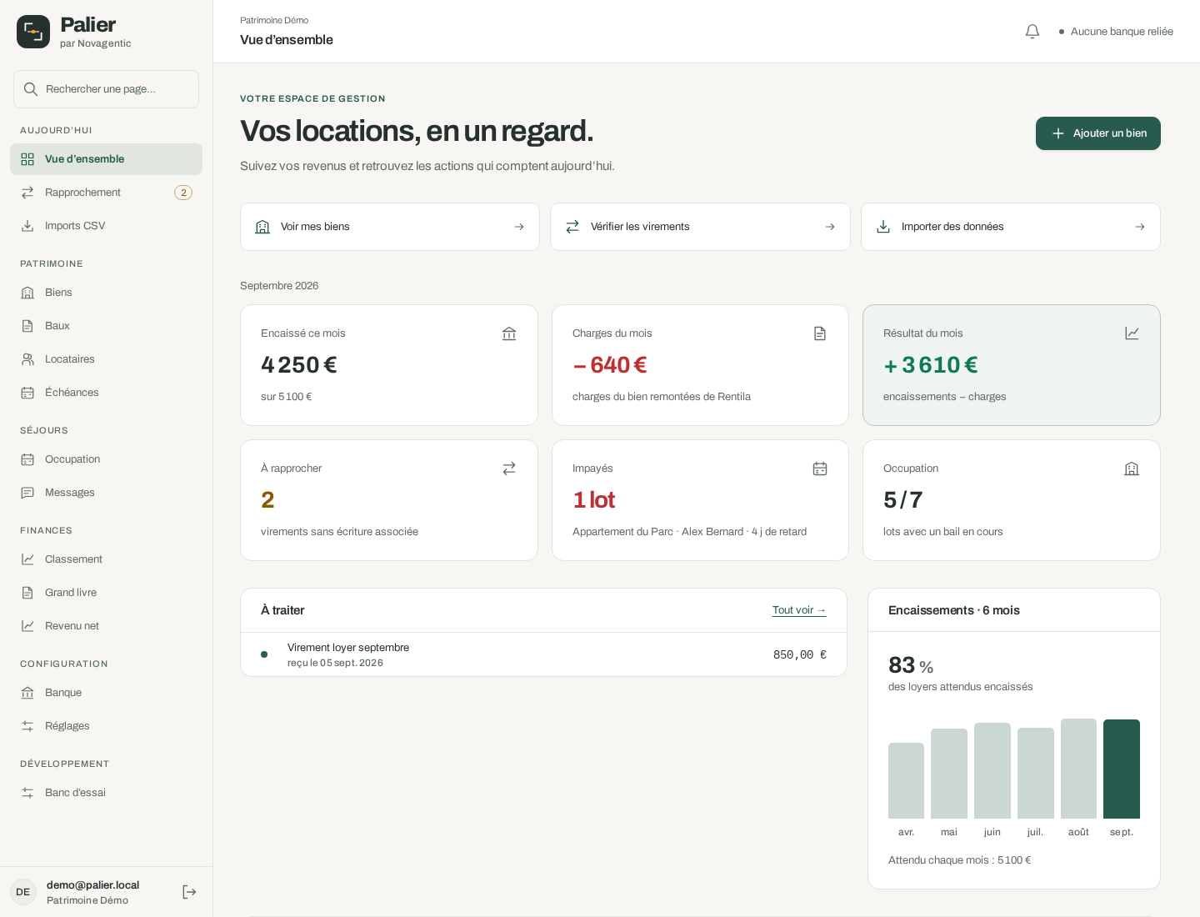Select Revenu net in sidebar

click(106, 626)
